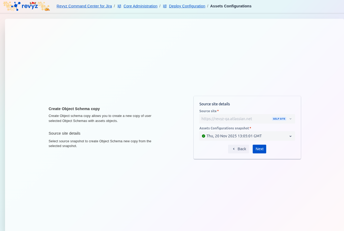The image size is (344, 231).
Task: Navigate to Deploy Configuration breadcrumb
Action: click(187, 6)
